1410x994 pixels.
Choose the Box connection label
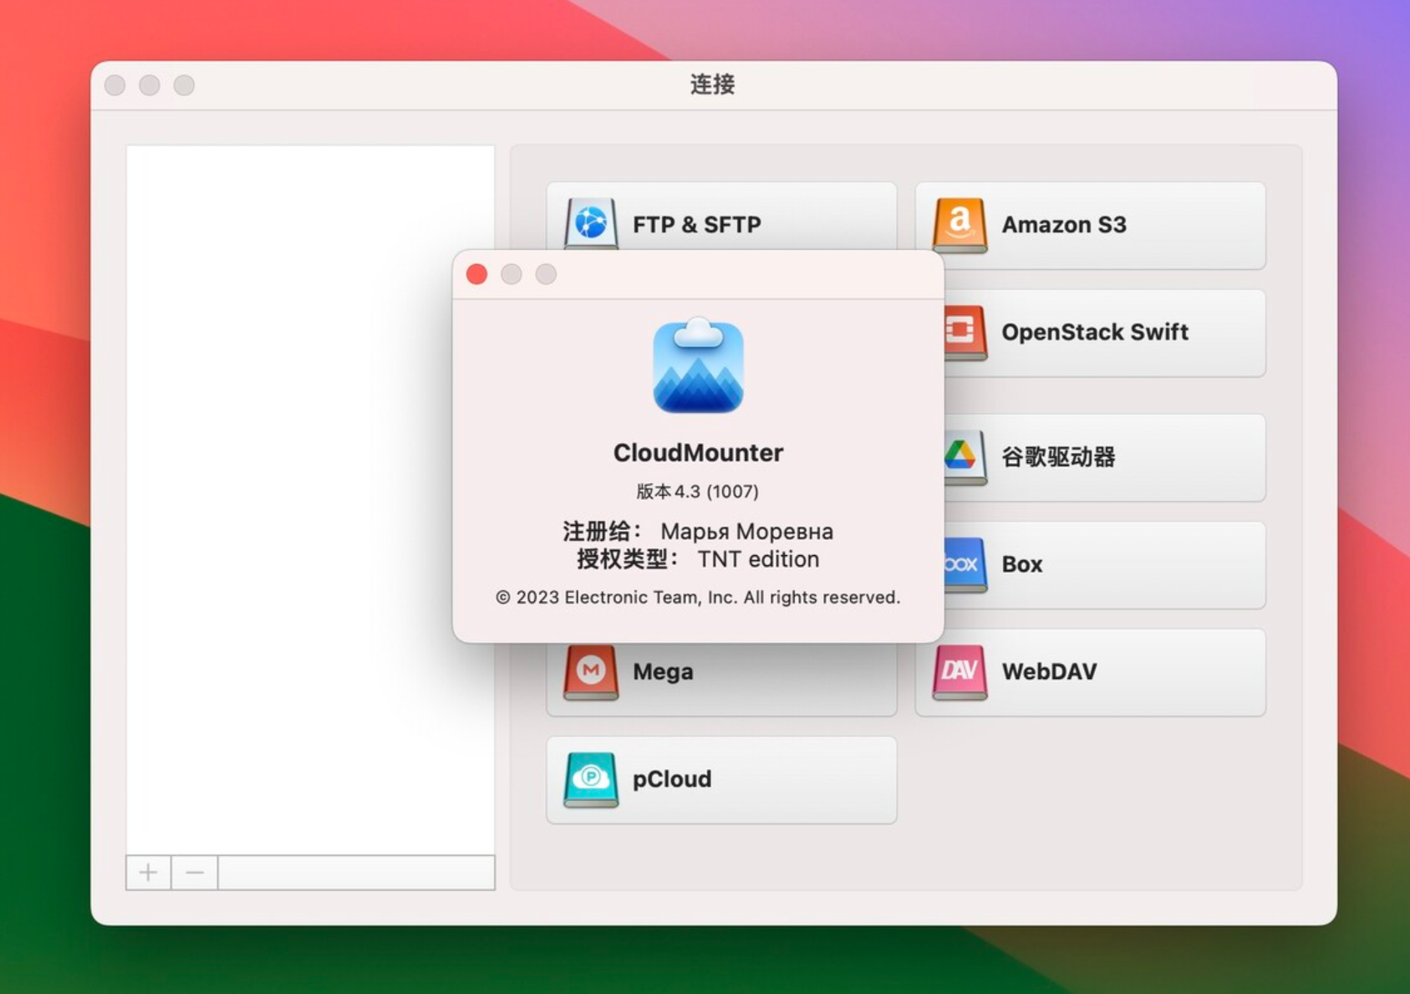1022,564
